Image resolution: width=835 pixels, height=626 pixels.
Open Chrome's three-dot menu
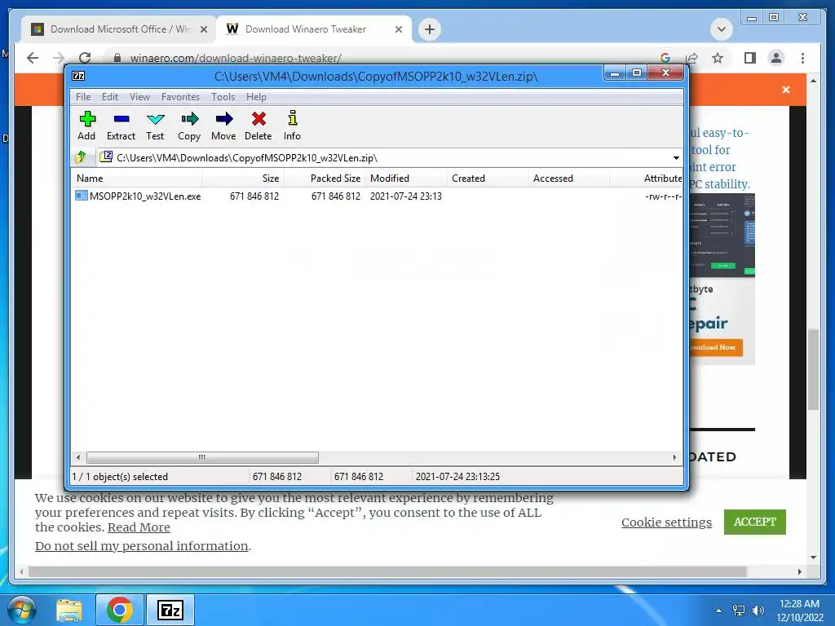pos(802,58)
